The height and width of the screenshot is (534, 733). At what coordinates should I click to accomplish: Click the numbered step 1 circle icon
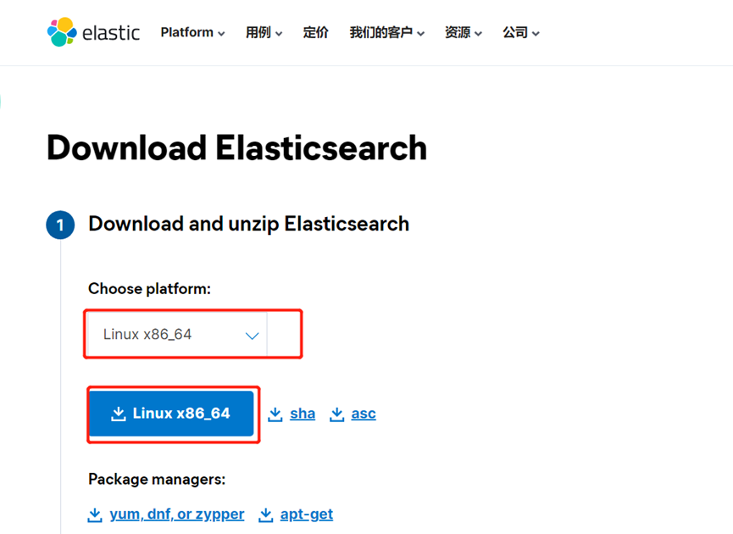pos(60,225)
